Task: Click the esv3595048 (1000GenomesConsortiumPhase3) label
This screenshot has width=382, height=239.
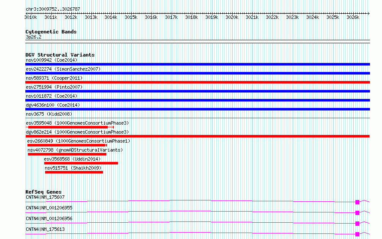Action: (x=77, y=123)
